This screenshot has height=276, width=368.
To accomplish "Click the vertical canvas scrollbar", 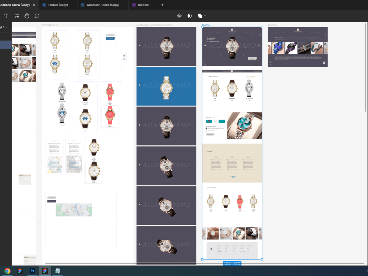I will coord(365,67).
